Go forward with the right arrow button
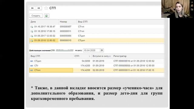This screenshot has height=109, width=194. pyautogui.click(x=38, y=8)
